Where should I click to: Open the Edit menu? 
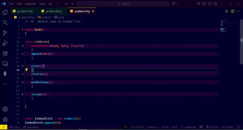click(19, 4)
